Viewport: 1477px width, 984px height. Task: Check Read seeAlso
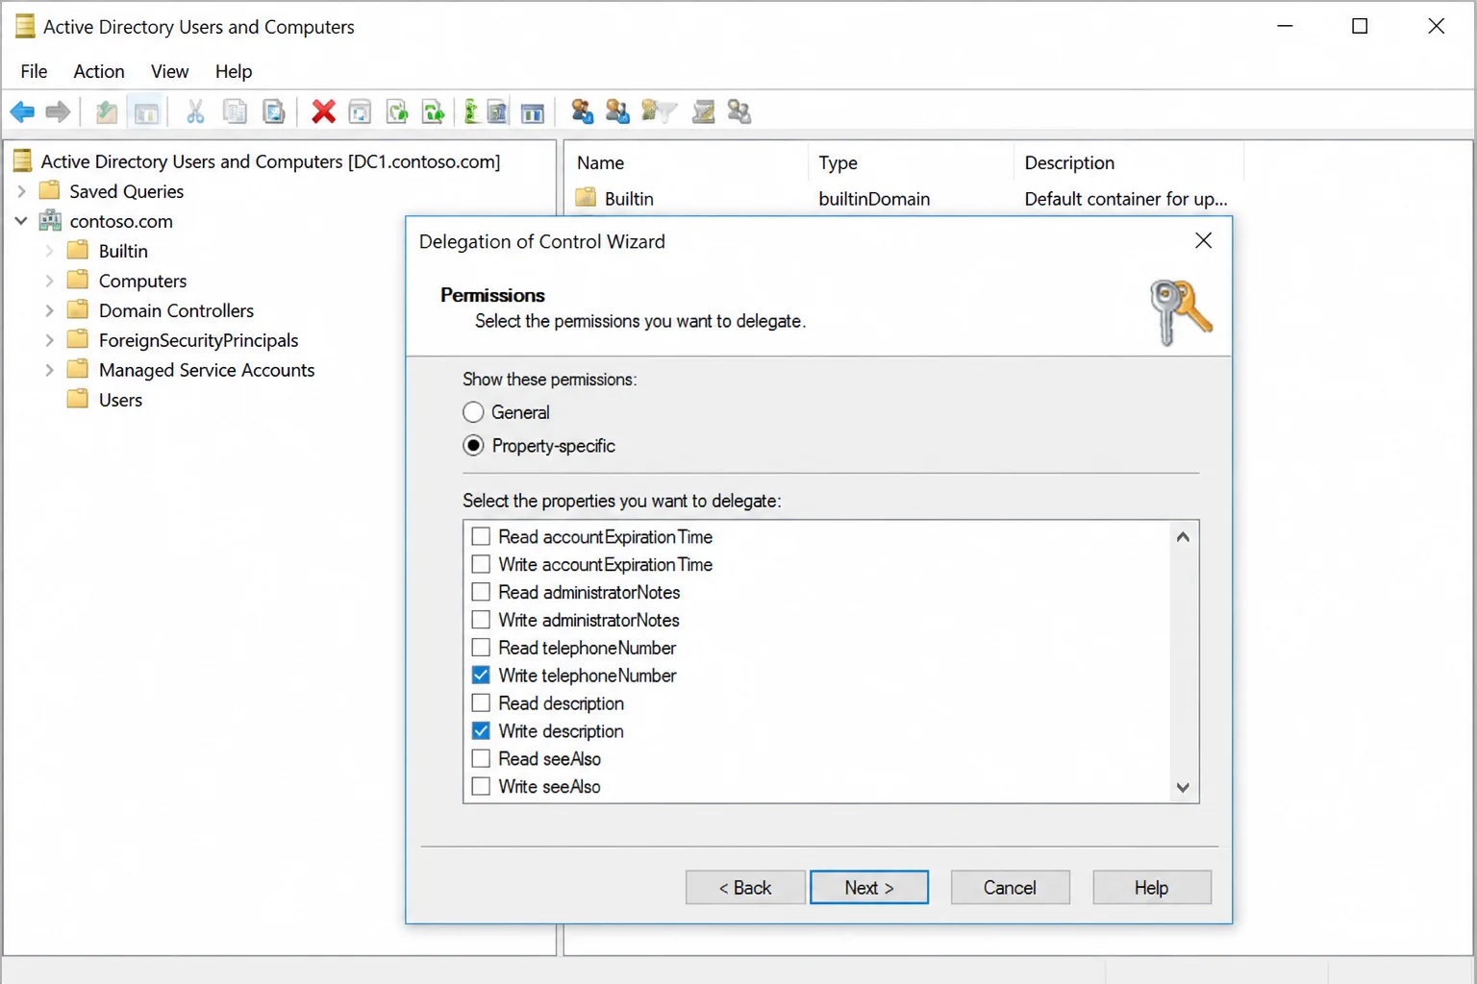point(481,759)
